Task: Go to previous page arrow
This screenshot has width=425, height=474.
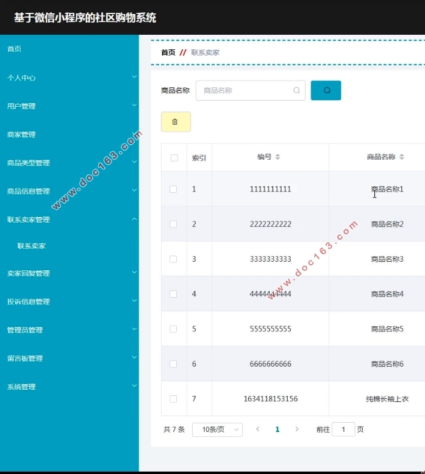Action: (257, 429)
